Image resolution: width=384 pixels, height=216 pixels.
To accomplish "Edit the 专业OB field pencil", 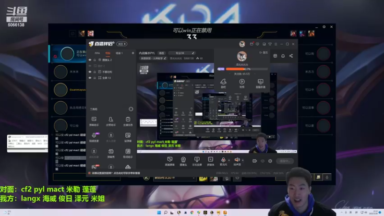I will 193,53.
